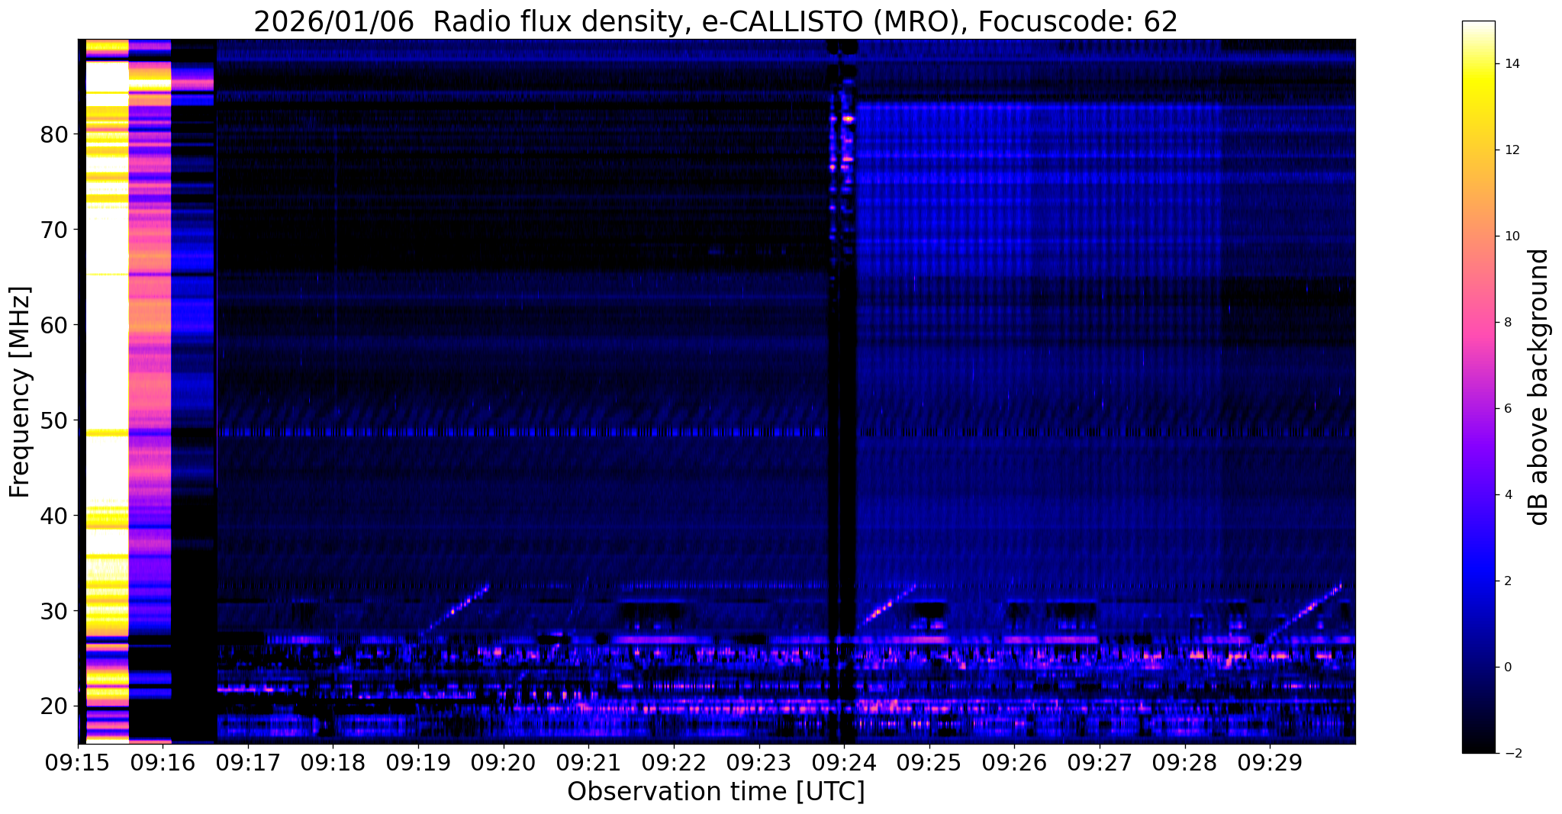Image resolution: width=1562 pixels, height=814 pixels.
Task: Click the 70 MHz frequency tick label
Action: click(53, 230)
